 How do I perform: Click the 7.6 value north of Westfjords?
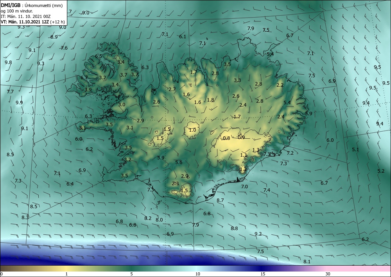click(x=64, y=48)
